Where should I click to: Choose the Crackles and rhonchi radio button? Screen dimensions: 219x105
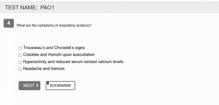(20, 55)
